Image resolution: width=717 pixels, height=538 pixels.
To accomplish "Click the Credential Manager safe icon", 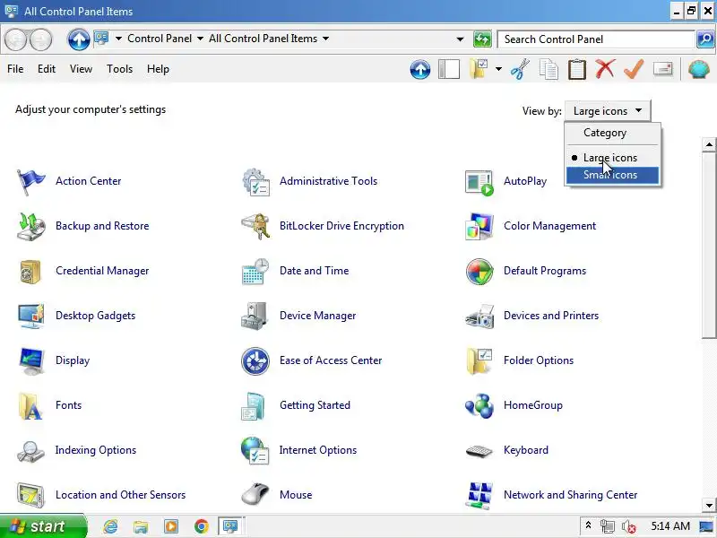I will click(x=30, y=272).
